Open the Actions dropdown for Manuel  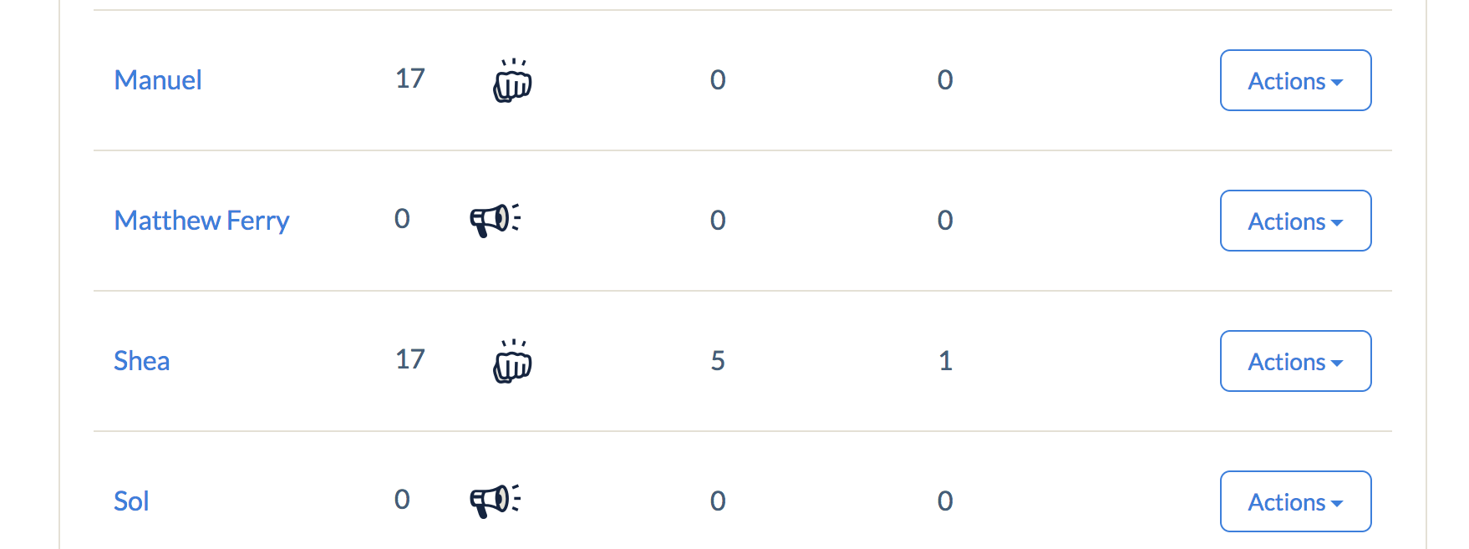pos(1295,80)
